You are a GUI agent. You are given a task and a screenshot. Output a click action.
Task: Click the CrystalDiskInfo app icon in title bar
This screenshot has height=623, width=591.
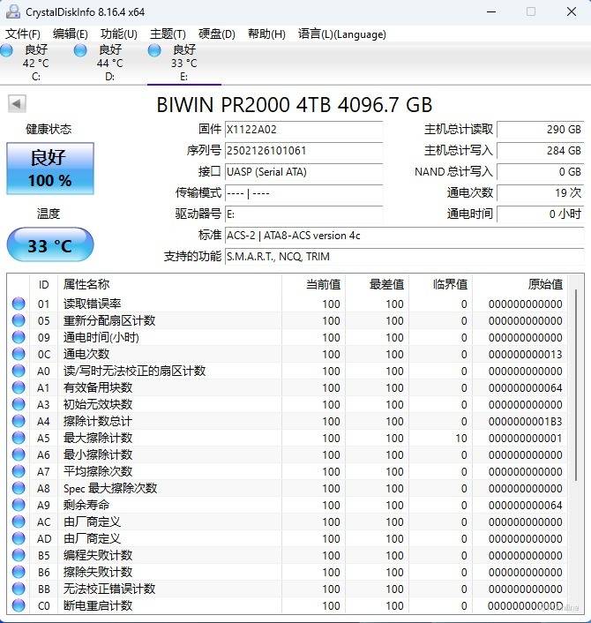[11, 11]
